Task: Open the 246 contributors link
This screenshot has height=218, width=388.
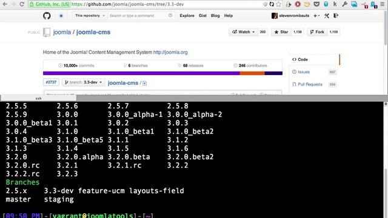Action: [x=250, y=65]
